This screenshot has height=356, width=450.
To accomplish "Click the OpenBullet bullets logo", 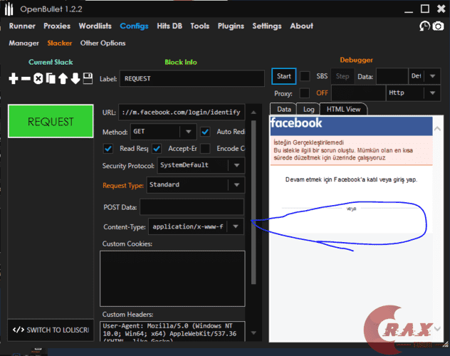I will [x=9, y=9].
